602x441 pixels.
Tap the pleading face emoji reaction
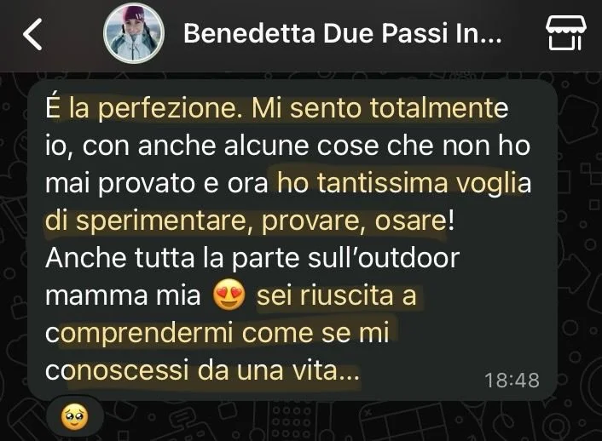coord(74,417)
